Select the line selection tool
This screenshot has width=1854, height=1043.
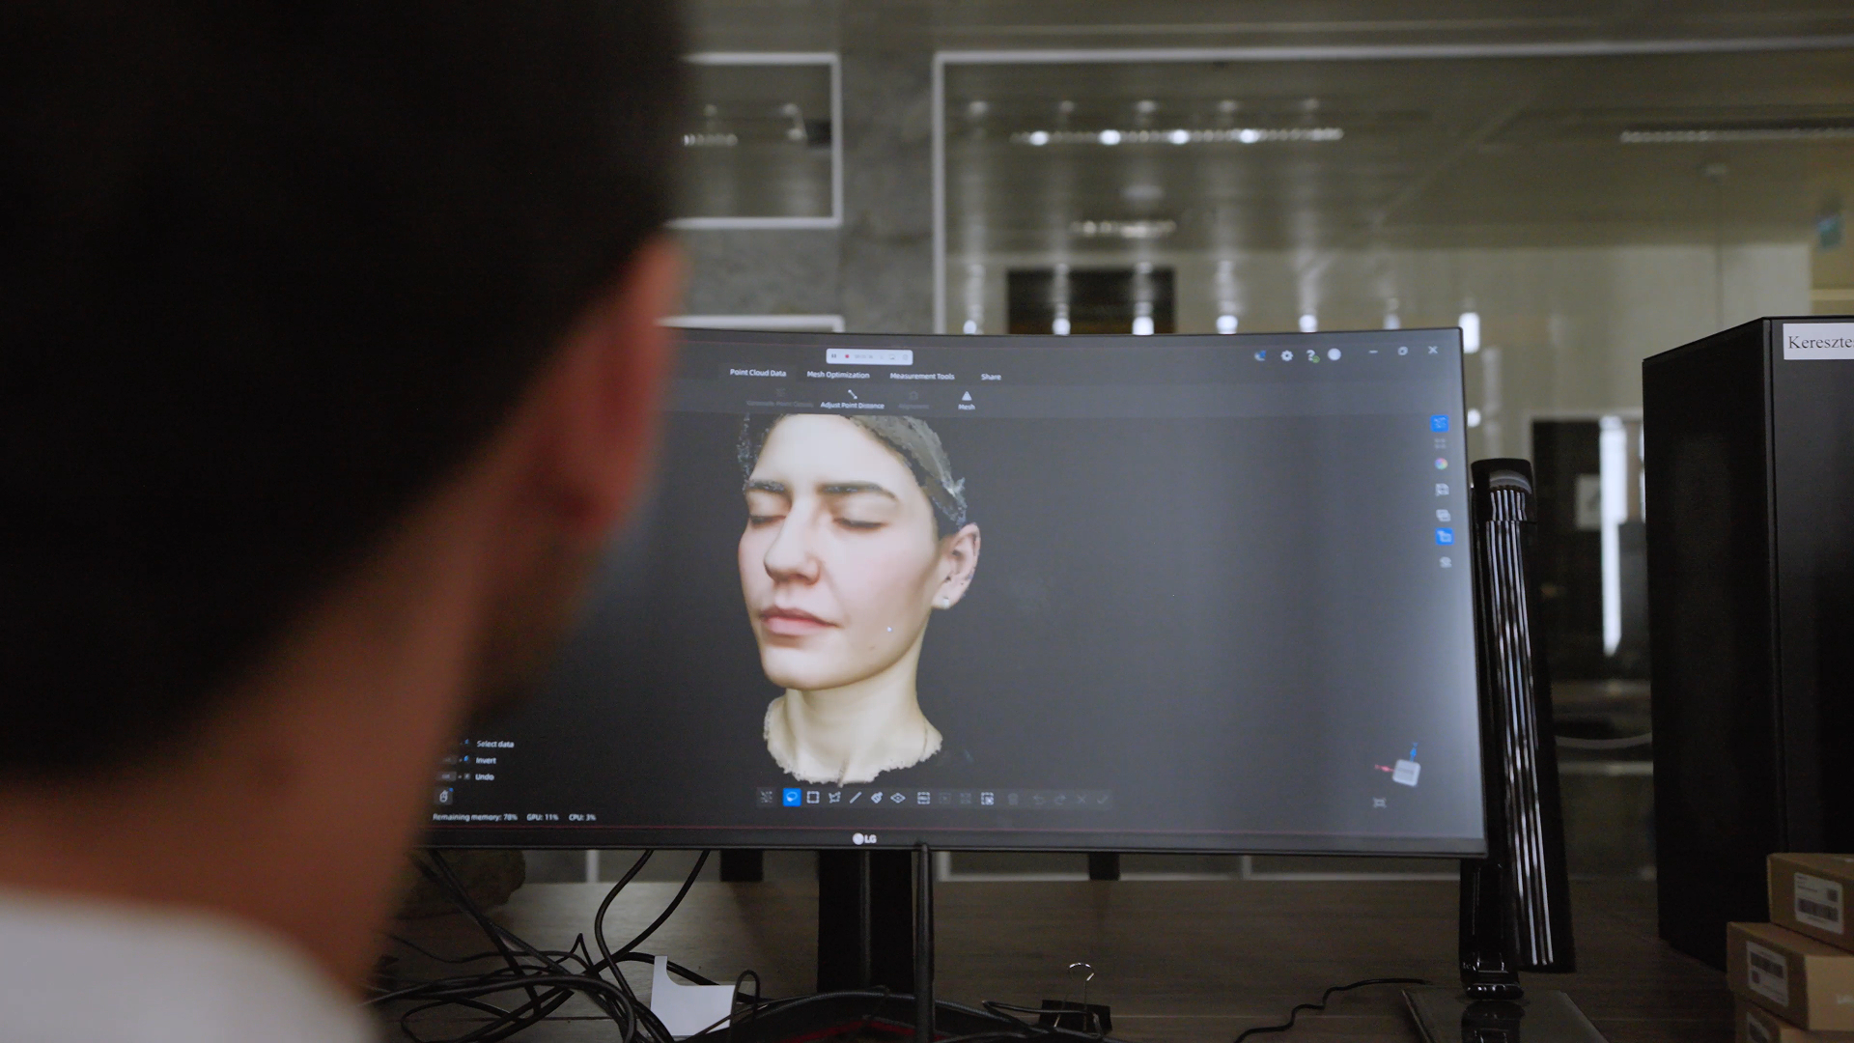tap(856, 798)
